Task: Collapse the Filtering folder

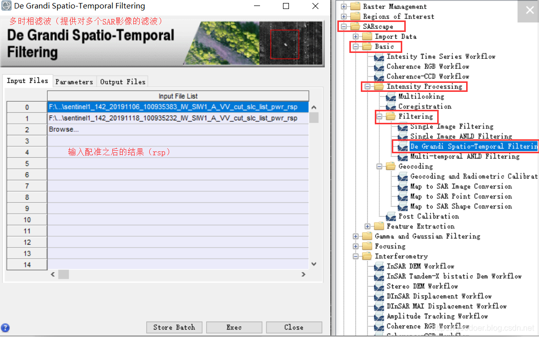Action: click(379, 116)
